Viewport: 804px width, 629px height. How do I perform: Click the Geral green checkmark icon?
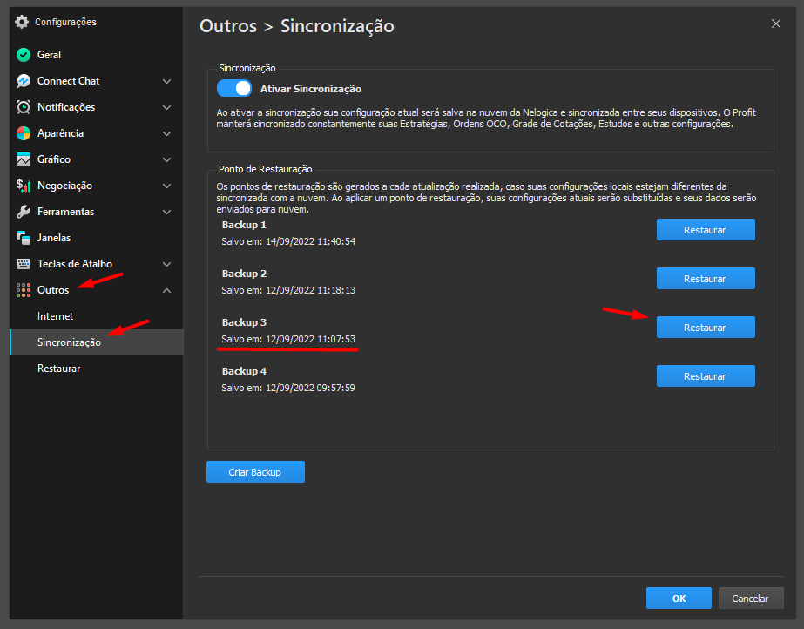24,55
